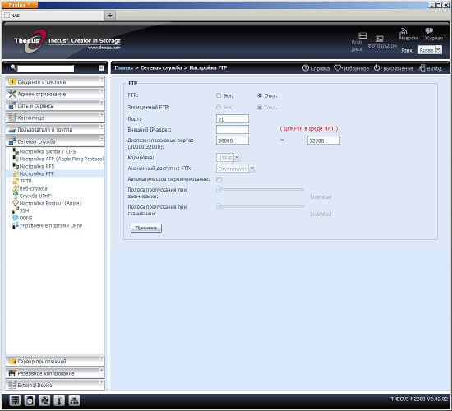Image resolution: width=452 pixels, height=411 pixels.
Task: Expand Сервер приложений section
Action: click(55, 362)
